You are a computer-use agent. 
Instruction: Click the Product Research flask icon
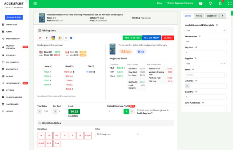click(3, 47)
